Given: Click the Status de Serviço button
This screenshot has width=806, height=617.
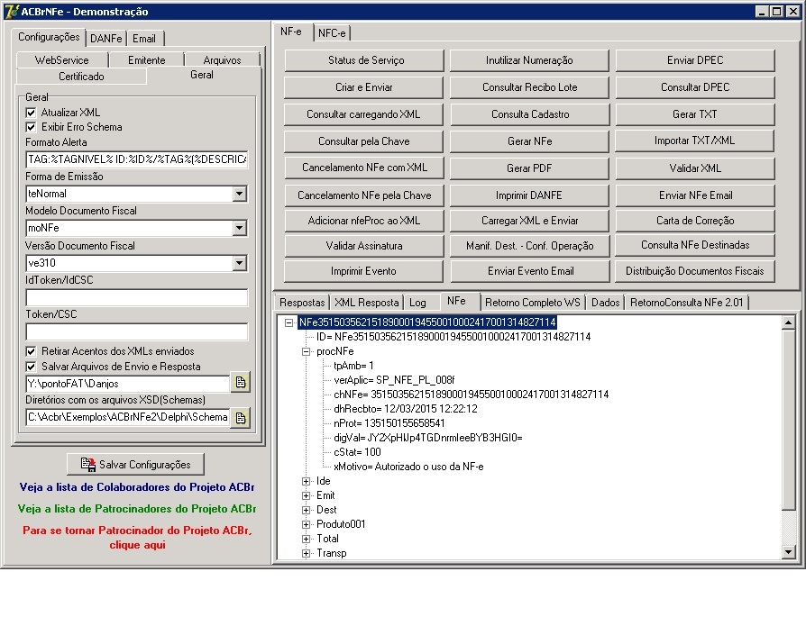Looking at the screenshot, I should pos(364,60).
